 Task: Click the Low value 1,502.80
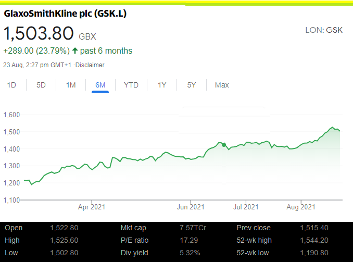pos(64,253)
